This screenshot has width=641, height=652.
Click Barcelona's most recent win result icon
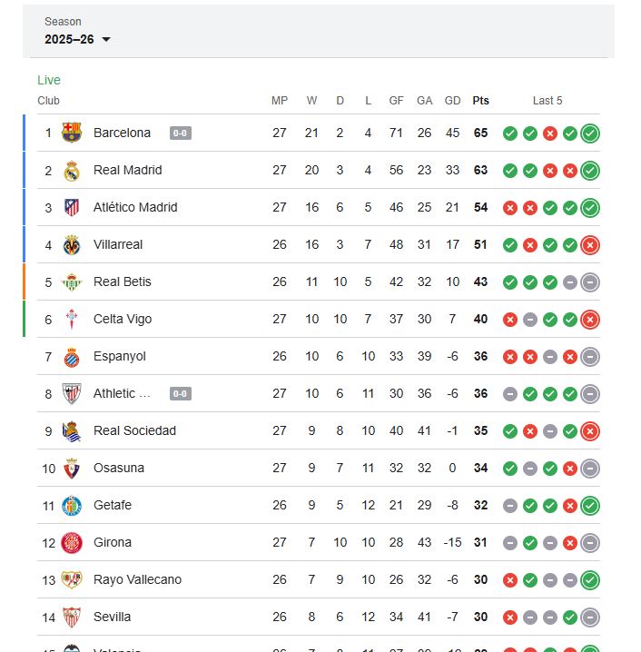[x=590, y=133]
